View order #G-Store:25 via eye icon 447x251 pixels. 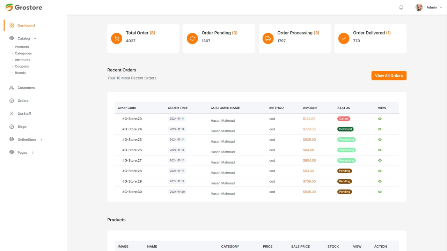coord(380,140)
